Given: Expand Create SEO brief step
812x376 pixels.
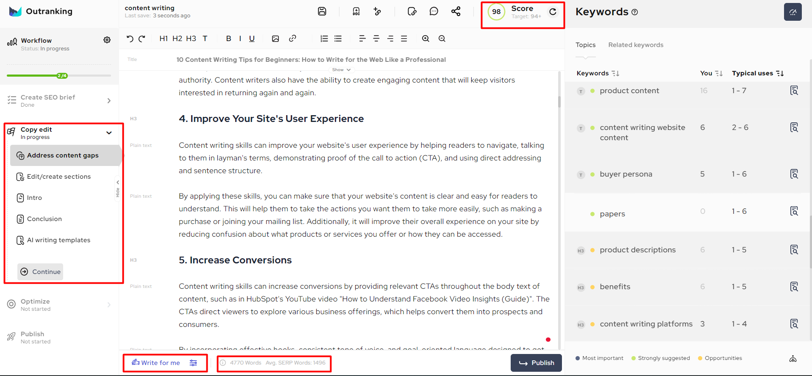Looking at the screenshot, I should point(109,101).
